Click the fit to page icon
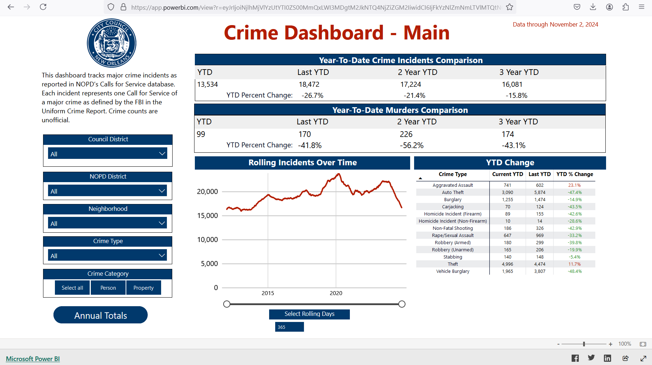Image resolution: width=652 pixels, height=365 pixels. tap(643, 344)
